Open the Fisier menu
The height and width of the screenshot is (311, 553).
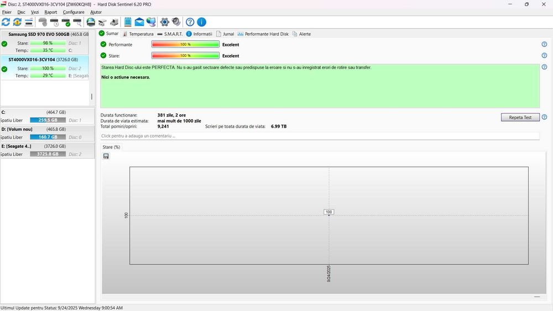click(7, 12)
